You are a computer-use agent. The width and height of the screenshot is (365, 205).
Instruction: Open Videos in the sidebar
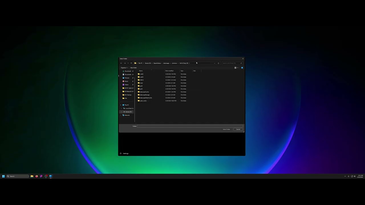127,85
